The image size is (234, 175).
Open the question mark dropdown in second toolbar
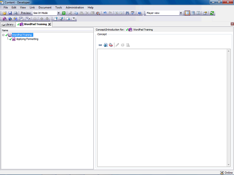[x=28, y=19]
